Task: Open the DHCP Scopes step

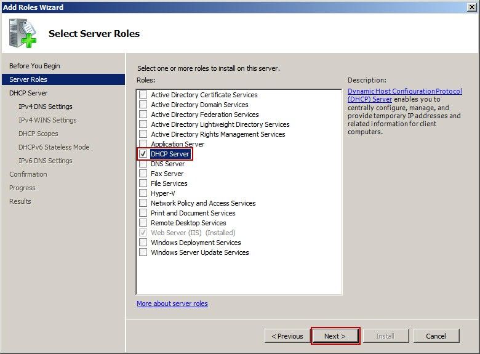Action: (38, 134)
